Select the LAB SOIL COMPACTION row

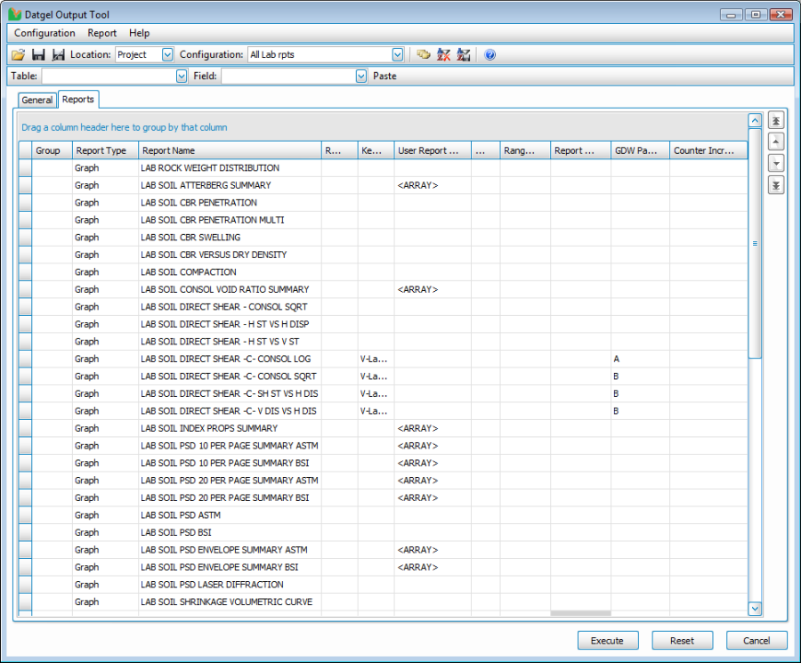tap(189, 272)
